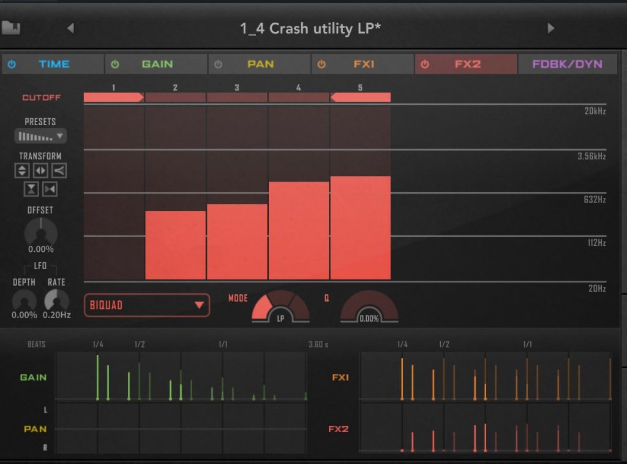Go to the previous preset arrow
This screenshot has height=464, width=627.
70,28
